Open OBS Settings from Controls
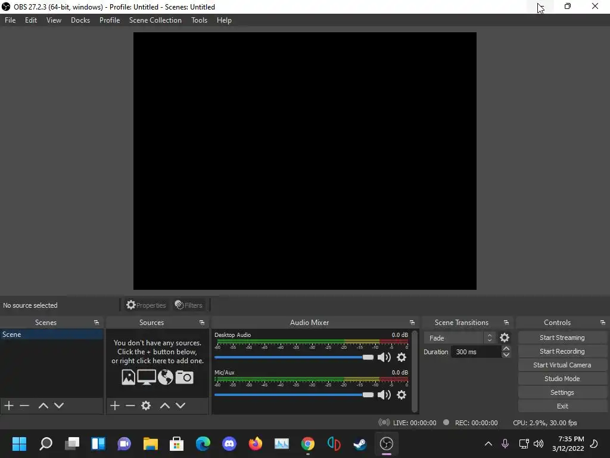The image size is (610, 458). tap(562, 392)
